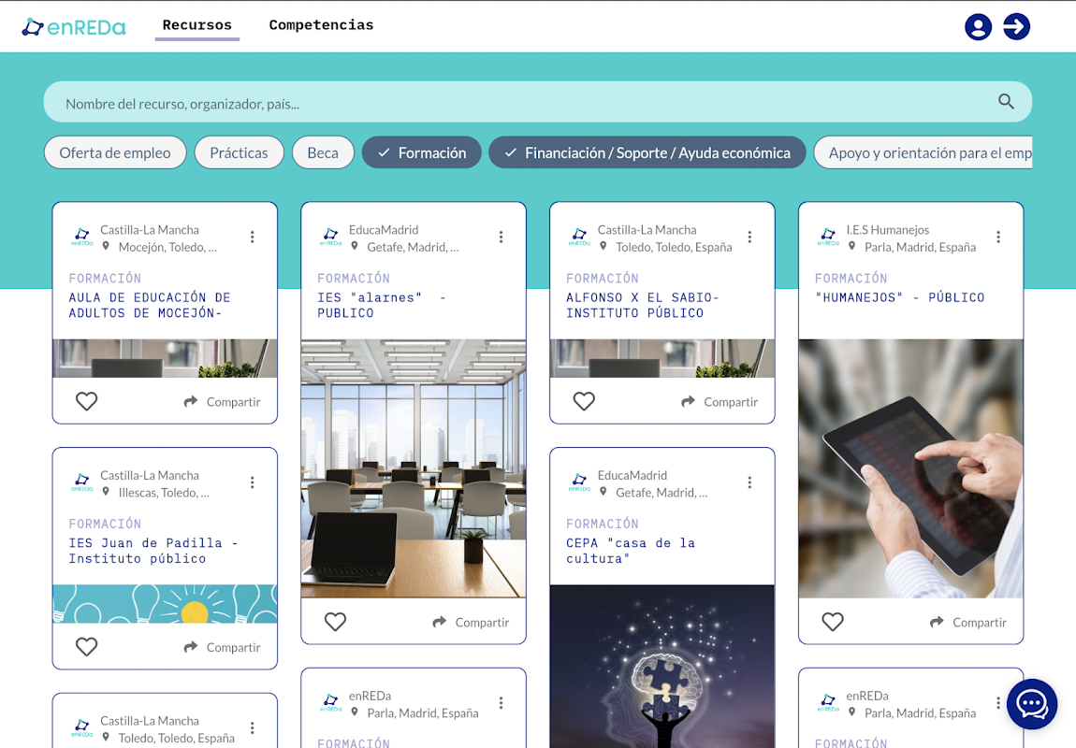
Task: Open options menu on HUMANEJOS card
Action: pos(998,237)
